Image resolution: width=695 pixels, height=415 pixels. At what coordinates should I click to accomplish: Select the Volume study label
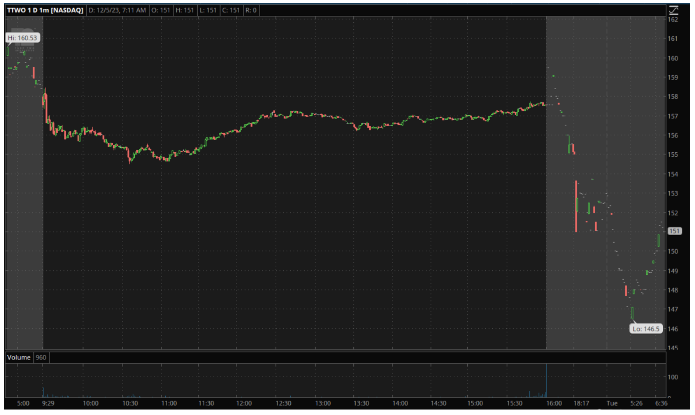(19, 358)
